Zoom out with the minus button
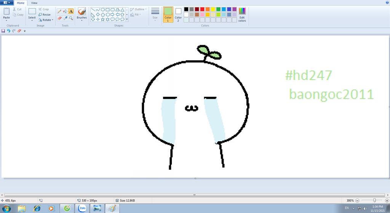390x213 pixels. coord(357,200)
